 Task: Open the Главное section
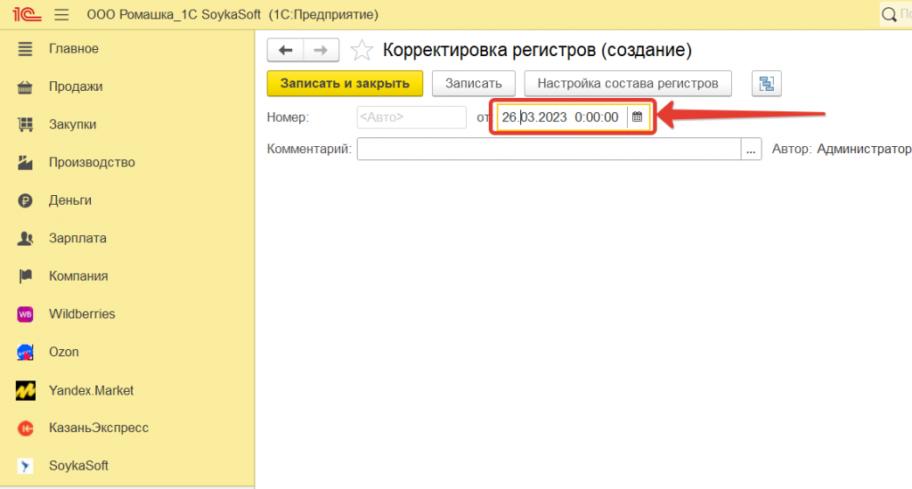tap(73, 48)
